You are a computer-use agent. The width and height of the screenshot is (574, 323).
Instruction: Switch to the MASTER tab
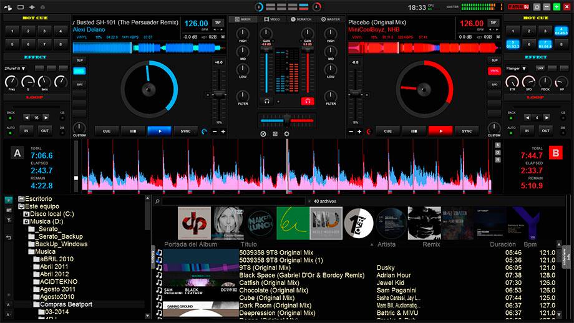pos(331,19)
